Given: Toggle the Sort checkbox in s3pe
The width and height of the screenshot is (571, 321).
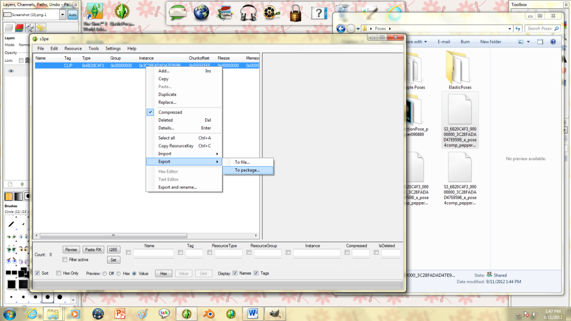Looking at the screenshot, I should coord(37,273).
